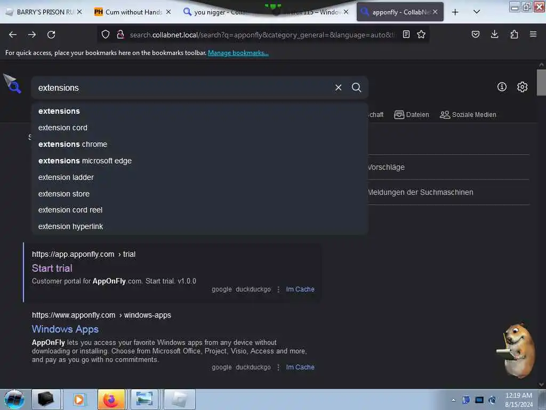Open the Windows Apps result
This screenshot has width=546, height=410.
(65, 329)
